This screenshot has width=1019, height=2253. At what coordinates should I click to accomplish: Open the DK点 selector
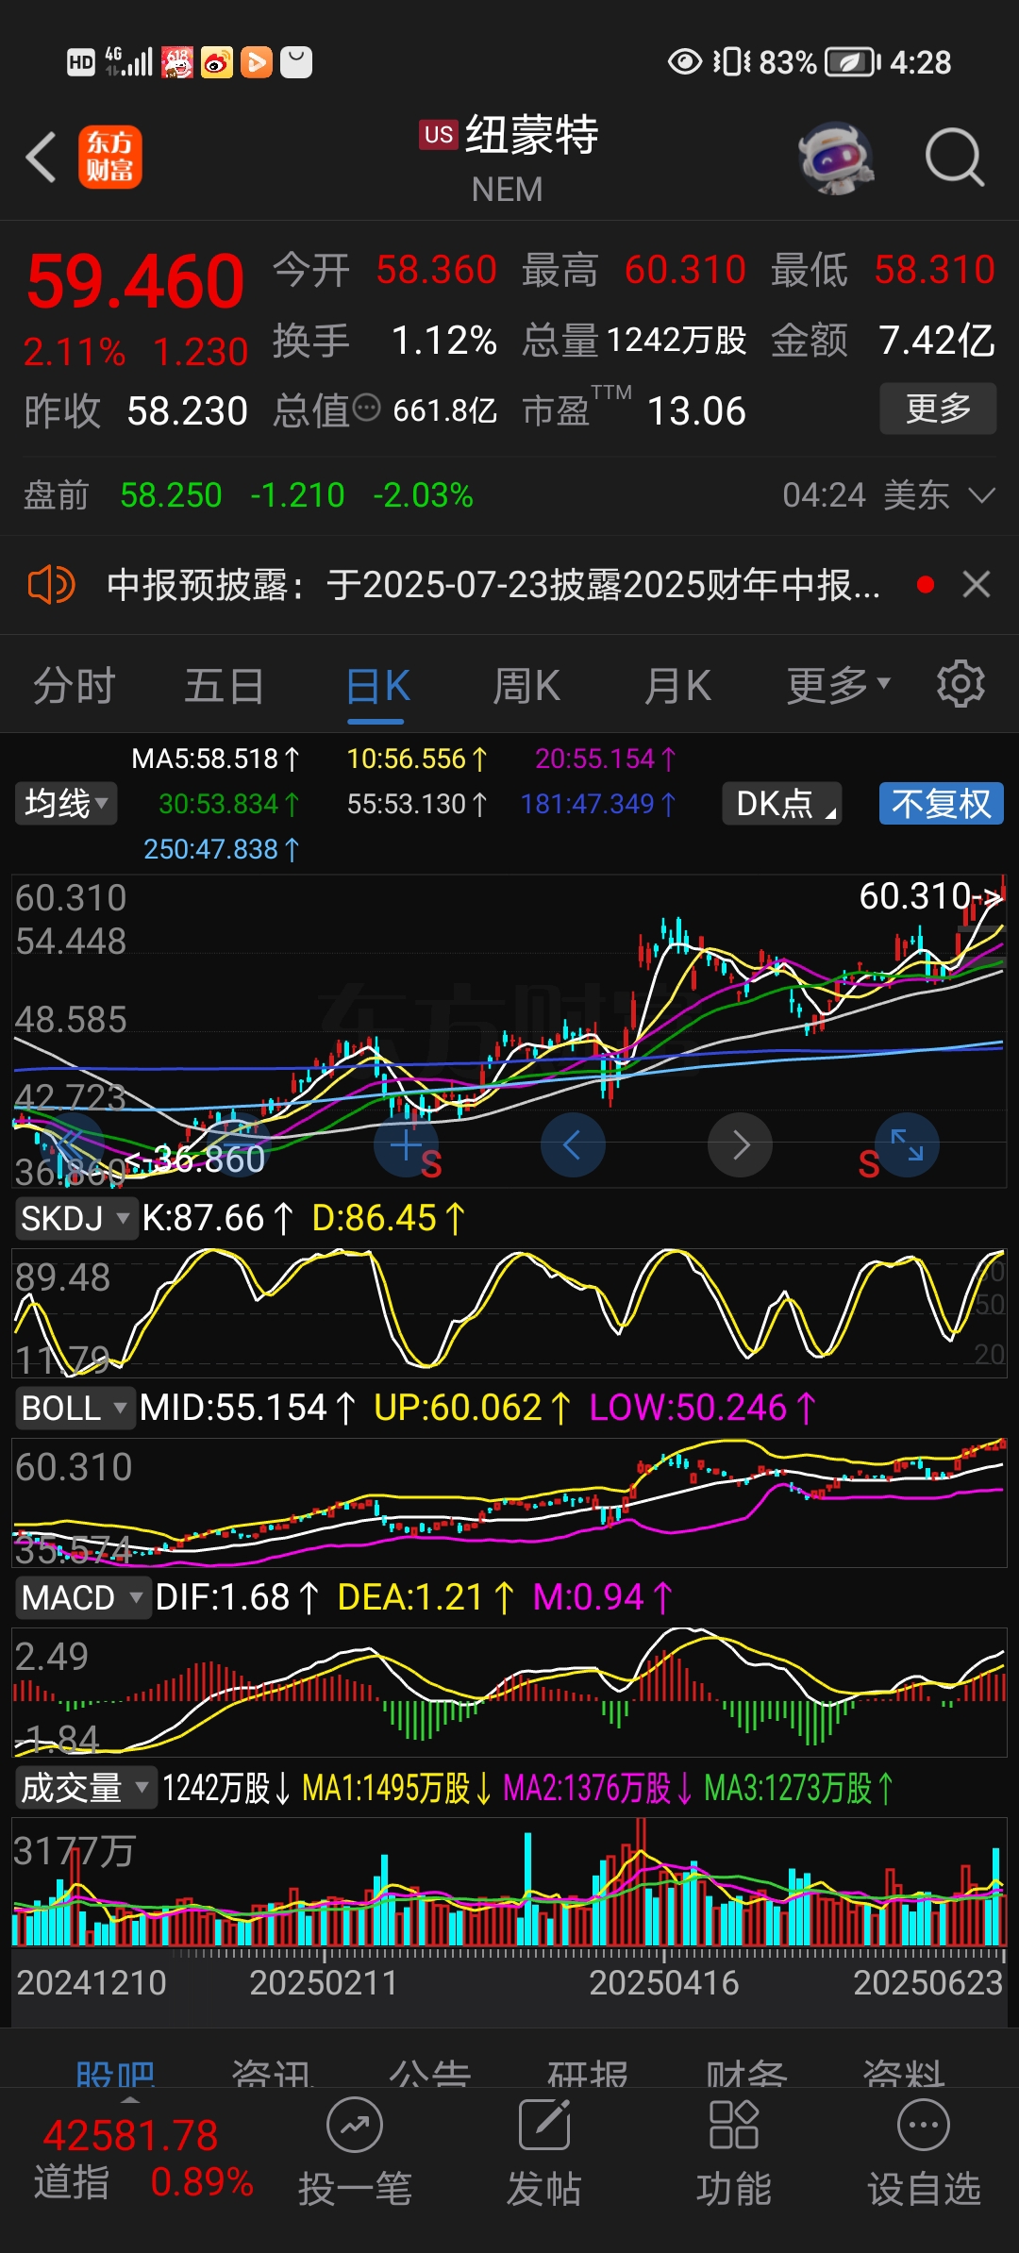[x=782, y=804]
